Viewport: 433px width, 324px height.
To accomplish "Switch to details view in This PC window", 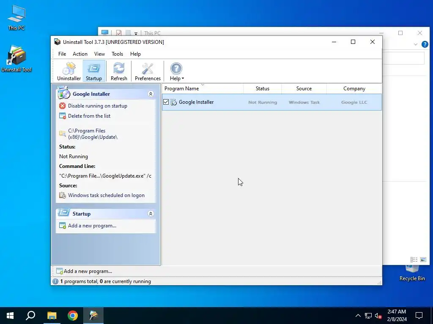I will click(x=414, y=259).
